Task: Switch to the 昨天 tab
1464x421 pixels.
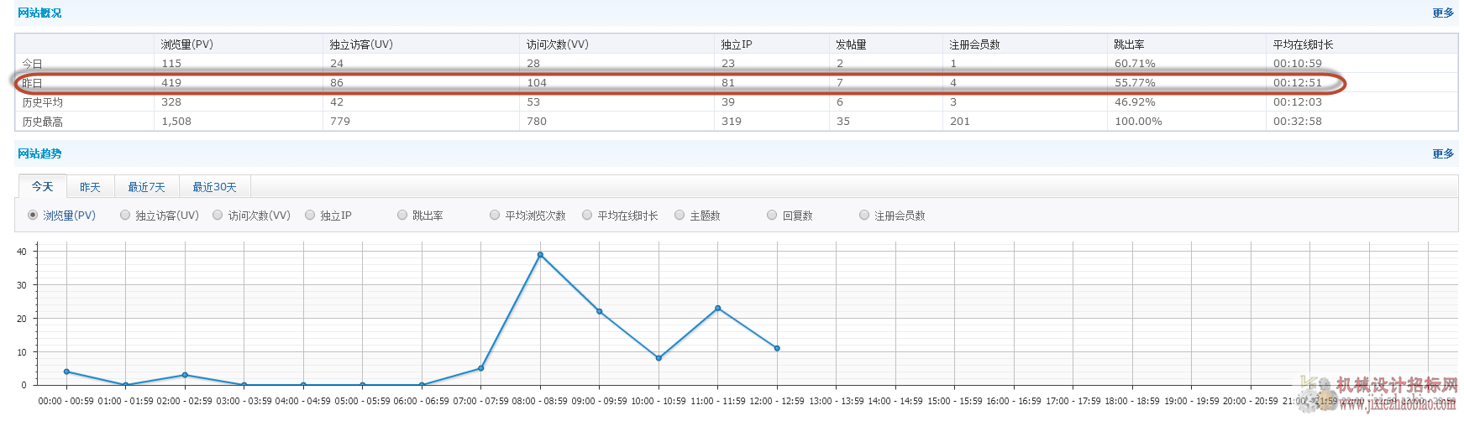Action: click(90, 187)
